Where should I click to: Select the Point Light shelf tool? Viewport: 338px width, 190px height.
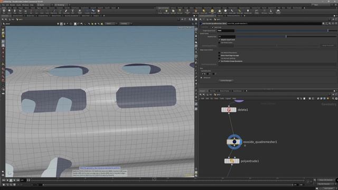point(166,11)
